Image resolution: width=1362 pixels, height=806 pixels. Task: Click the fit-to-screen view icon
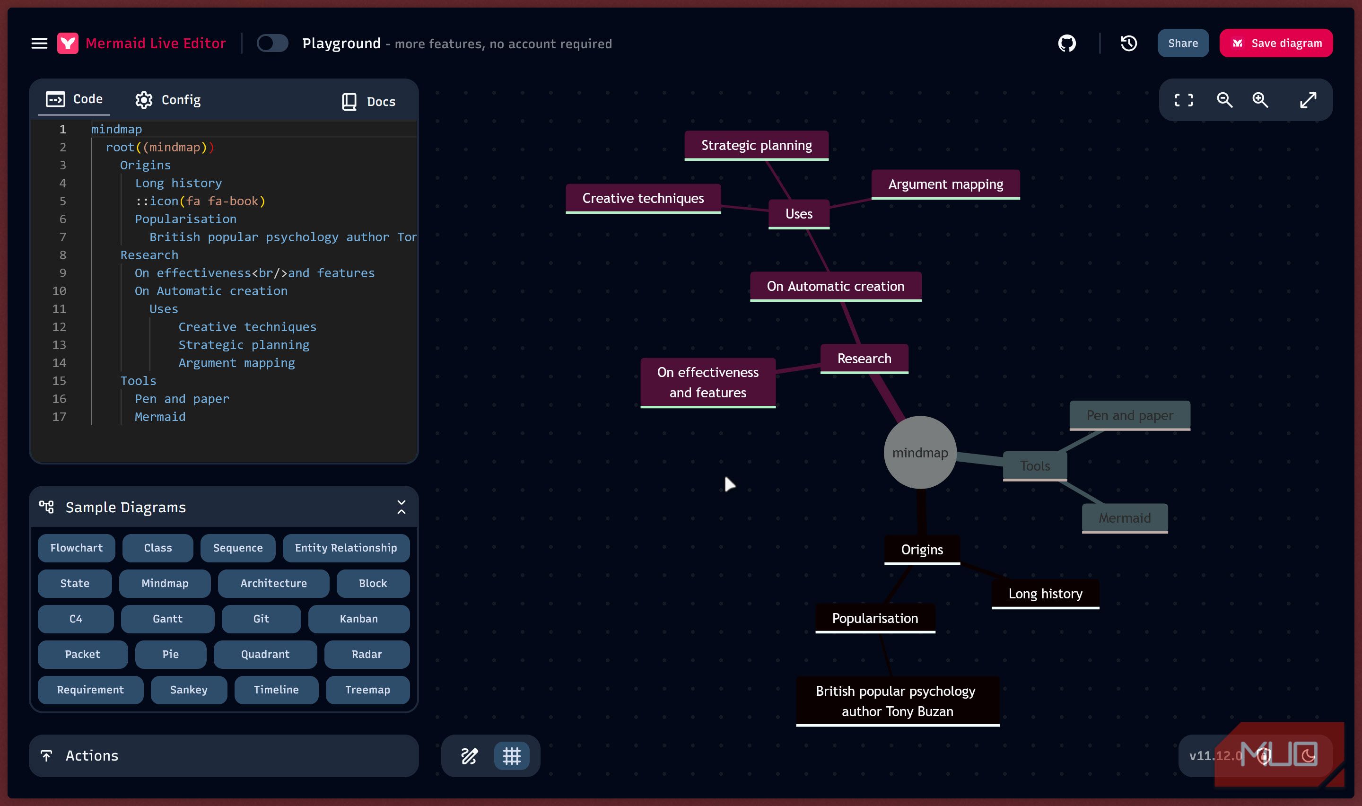(1183, 100)
